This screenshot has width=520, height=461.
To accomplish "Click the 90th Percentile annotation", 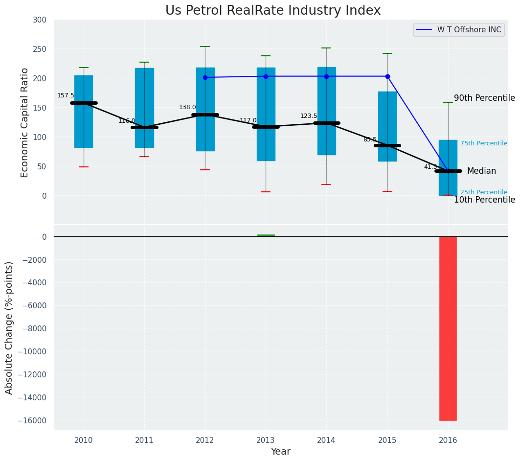I will coord(484,98).
